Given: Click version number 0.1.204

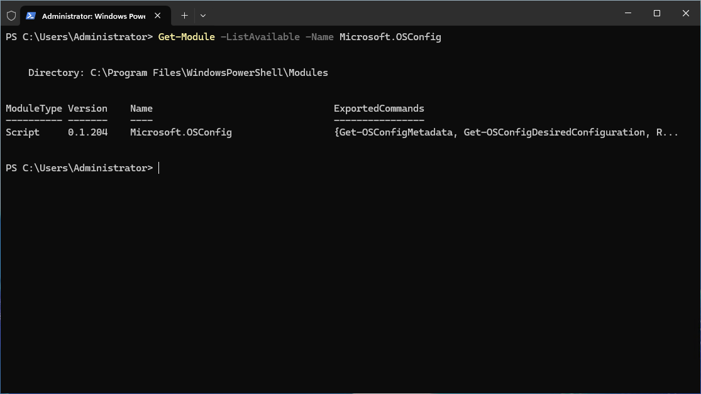Looking at the screenshot, I should 87,132.
